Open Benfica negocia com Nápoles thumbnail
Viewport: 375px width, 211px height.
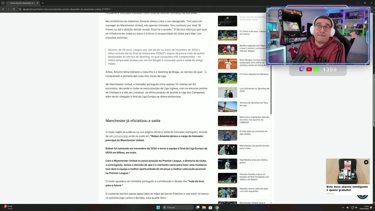point(227,50)
